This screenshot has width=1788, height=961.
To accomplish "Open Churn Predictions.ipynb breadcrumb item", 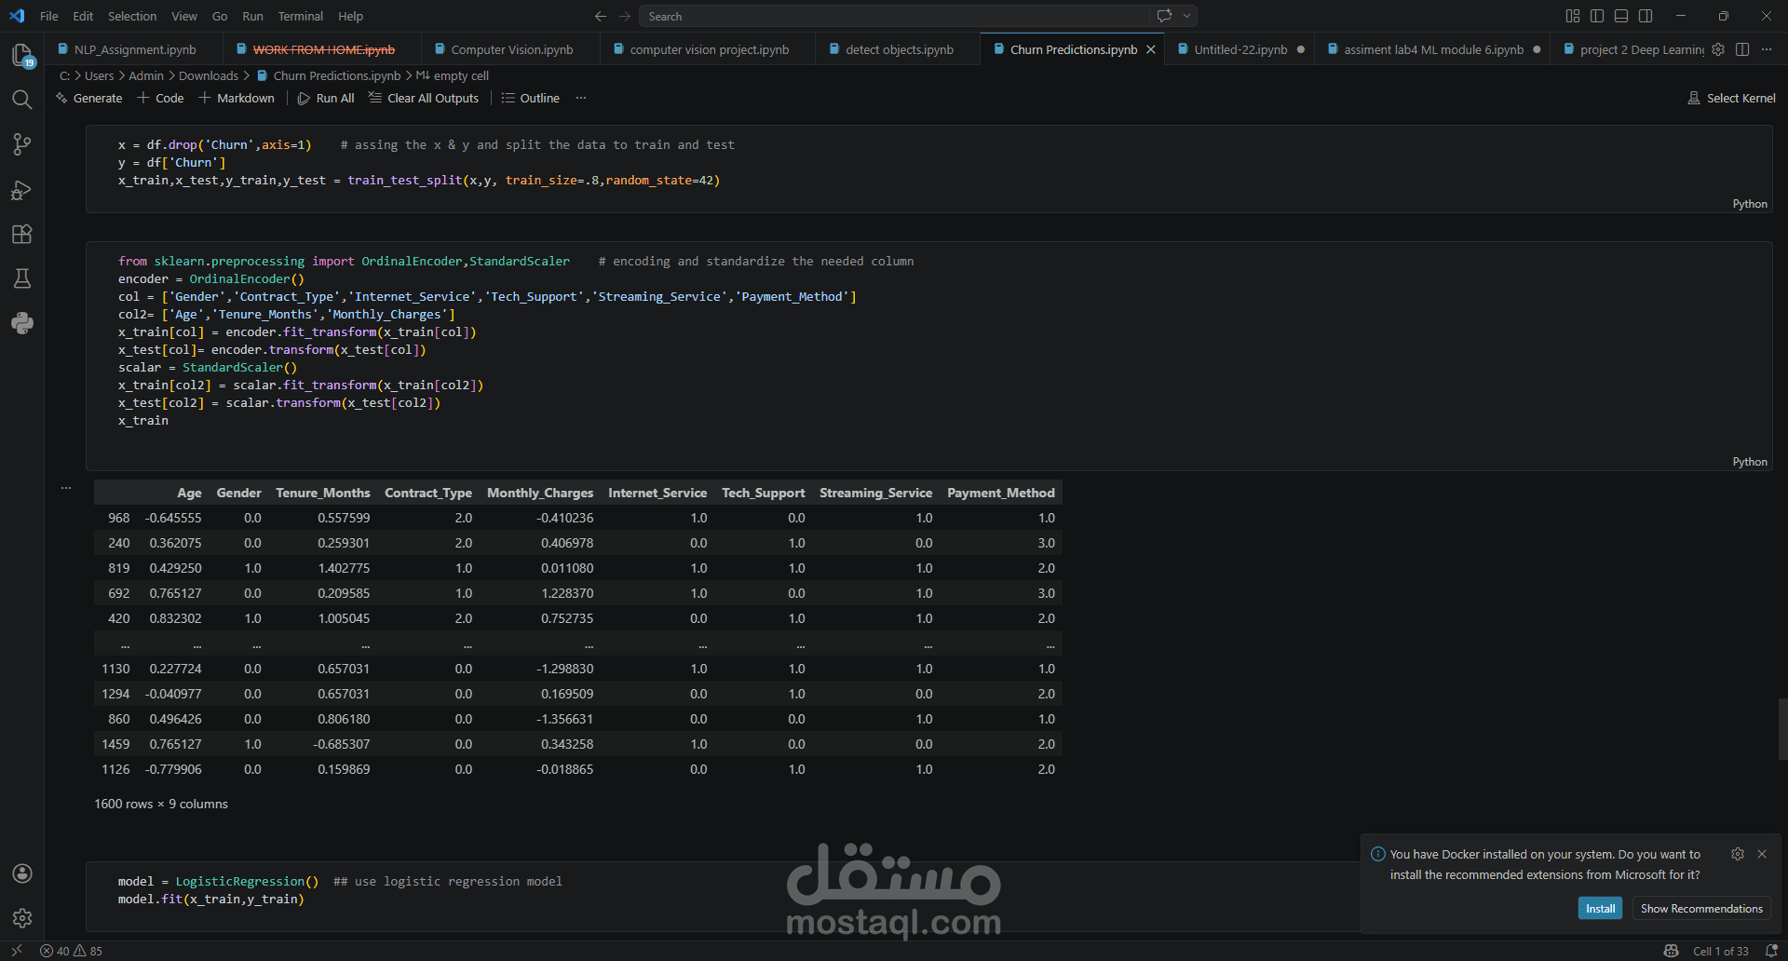I will click(329, 75).
